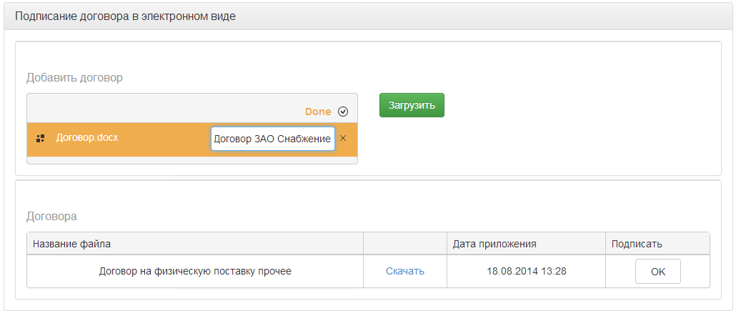Click the file icon beside Договор.docx
The width and height of the screenshot is (736, 311).
coord(41,138)
